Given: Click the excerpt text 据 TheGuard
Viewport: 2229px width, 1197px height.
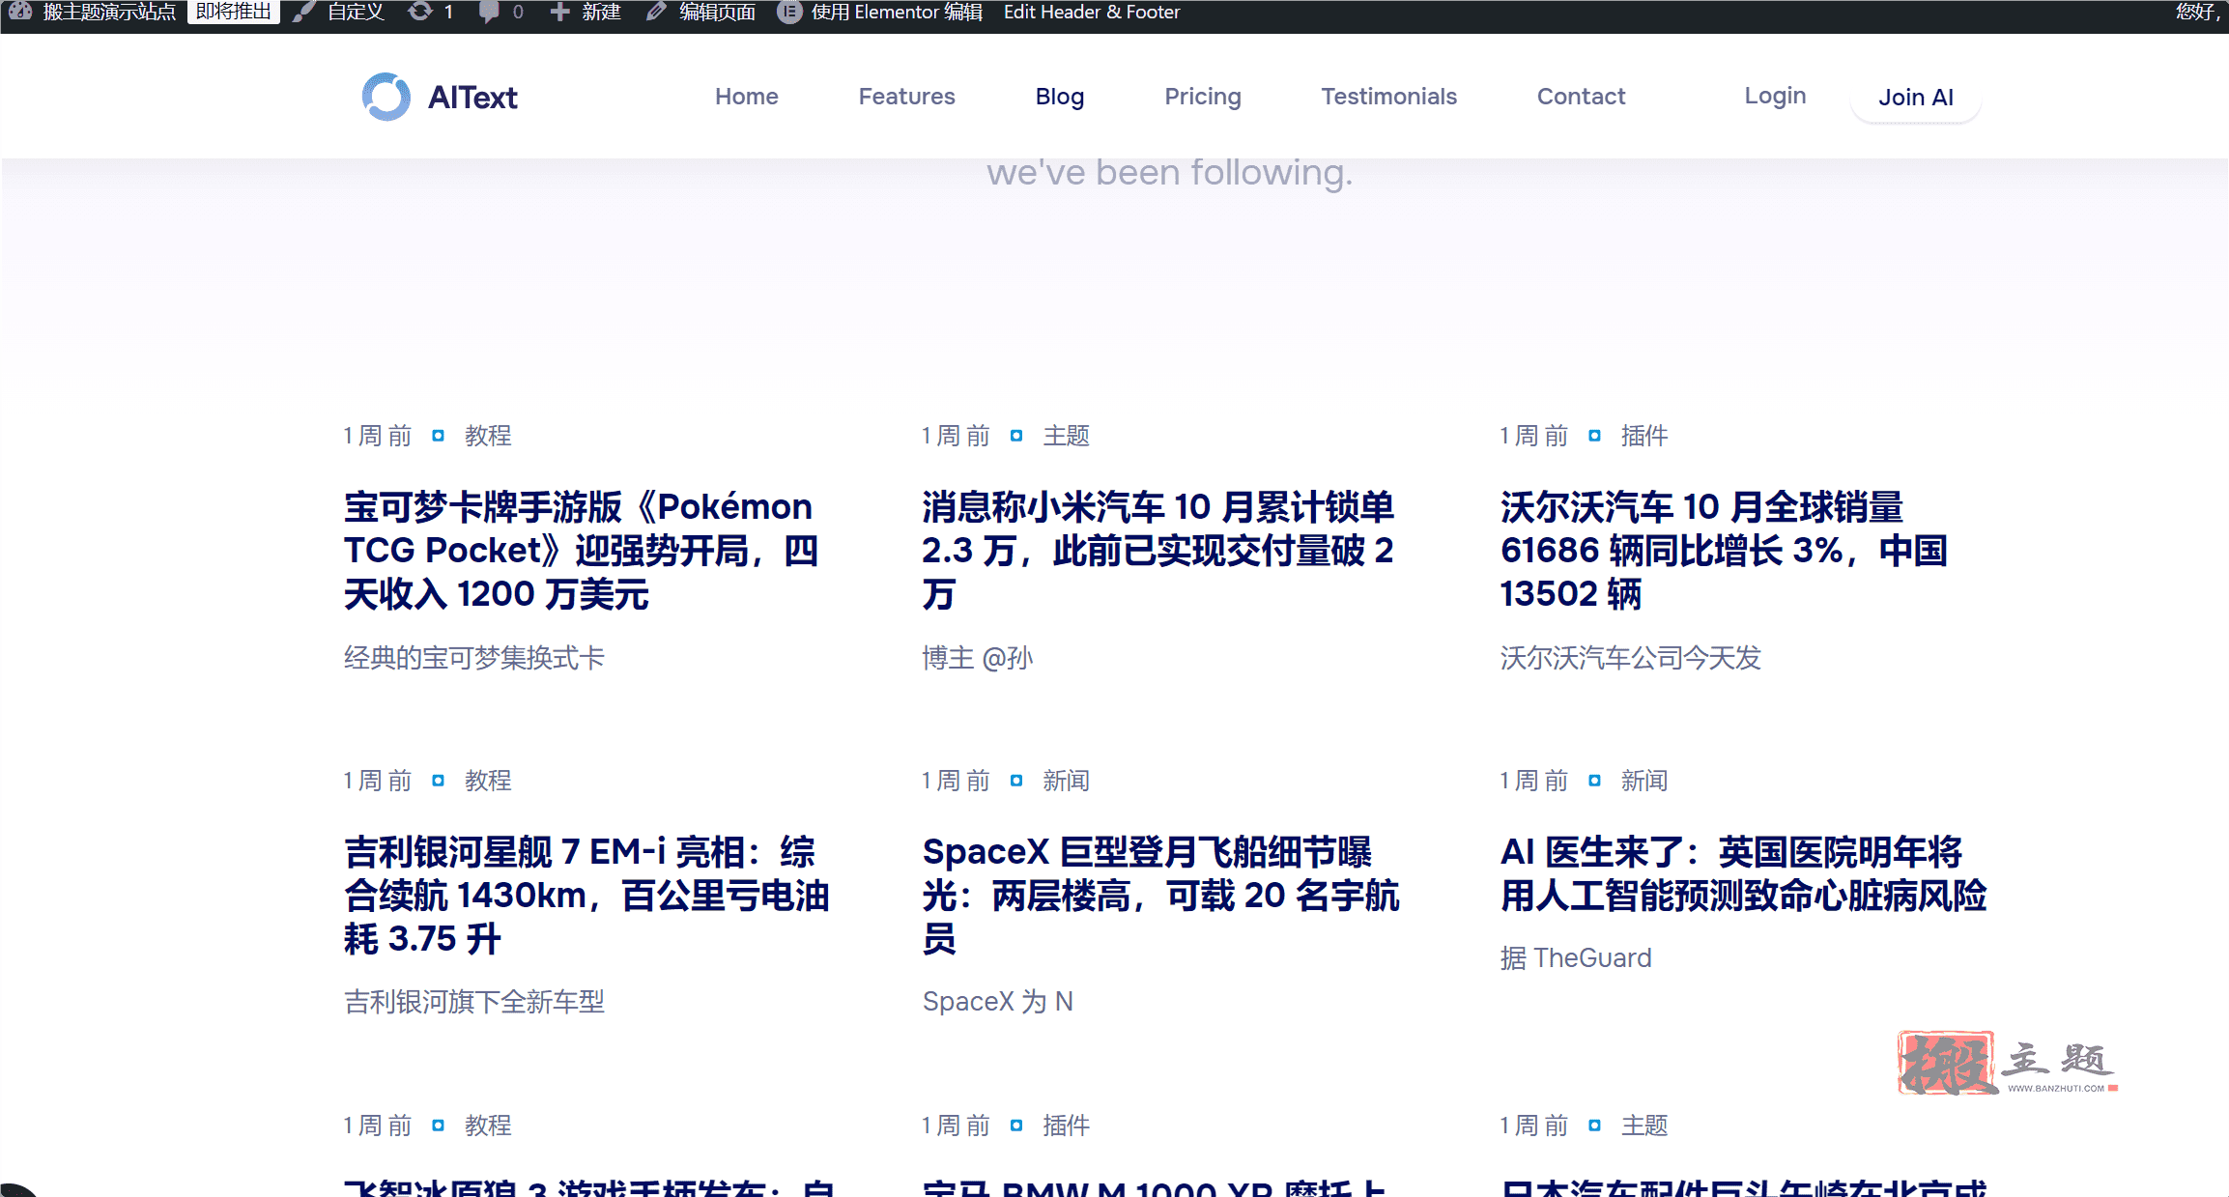Looking at the screenshot, I should [1576, 957].
